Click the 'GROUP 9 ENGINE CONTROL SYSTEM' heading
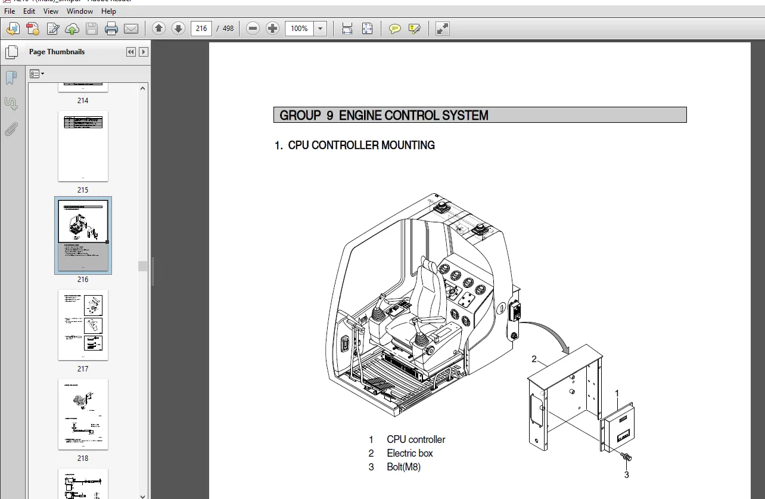This screenshot has height=499, width=765. coord(384,116)
